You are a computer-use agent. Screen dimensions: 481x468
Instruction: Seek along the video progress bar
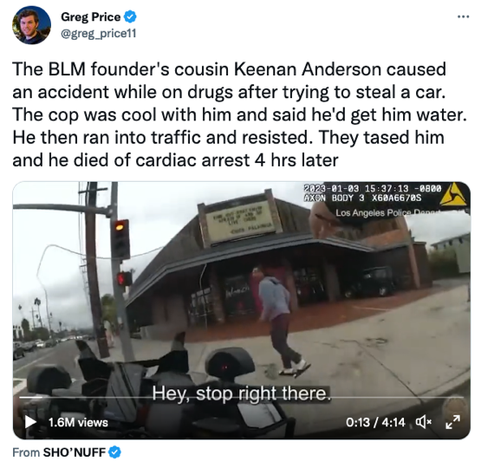(241, 397)
